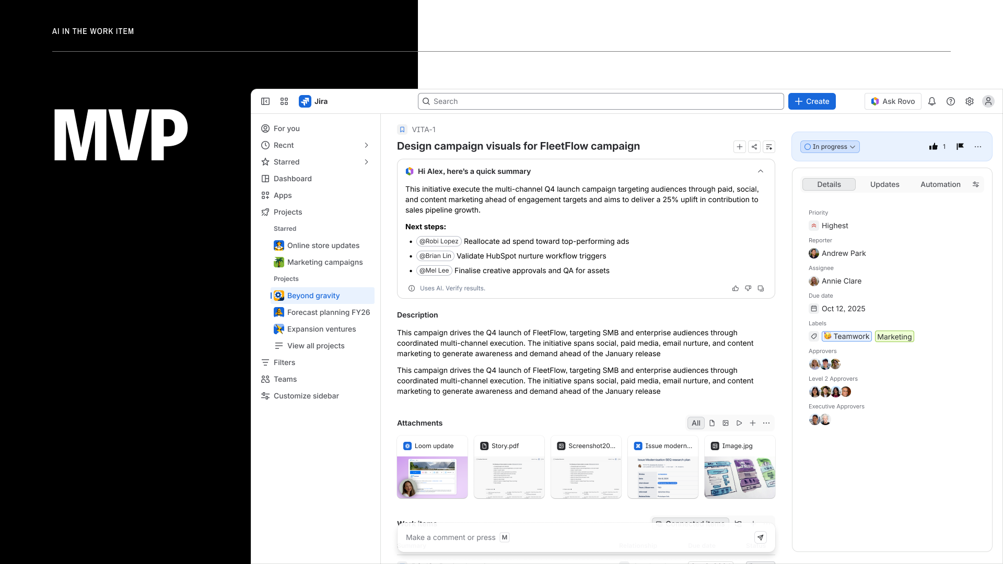Viewport: 1003px width, 564px height.
Task: Open Apps in sidebar
Action: click(x=317, y=195)
